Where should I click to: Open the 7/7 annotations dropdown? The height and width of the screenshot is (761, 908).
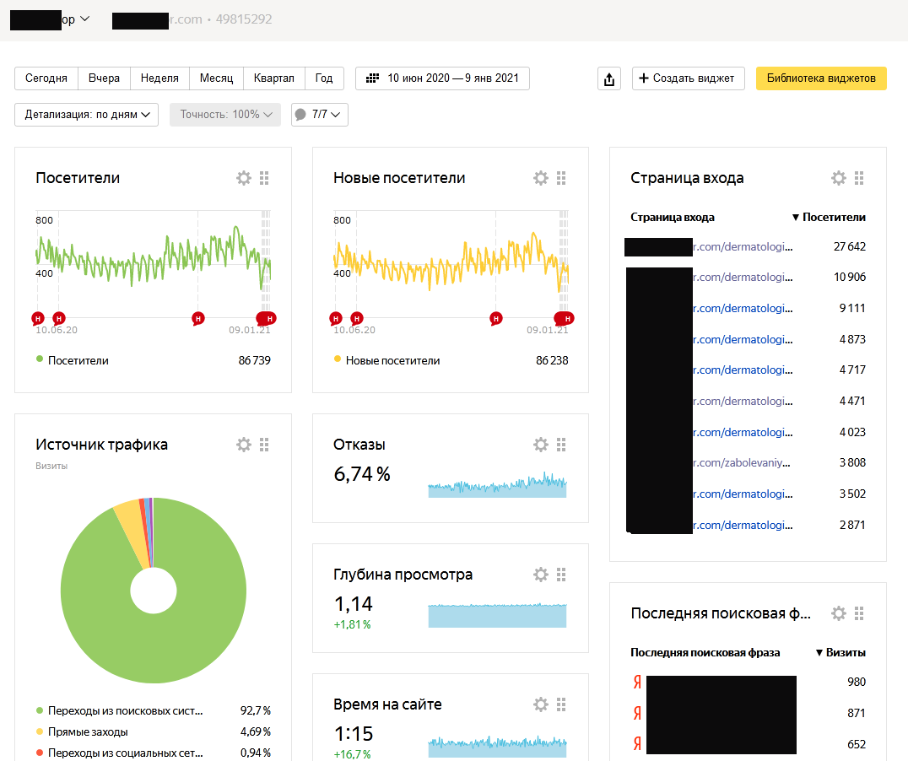(319, 115)
